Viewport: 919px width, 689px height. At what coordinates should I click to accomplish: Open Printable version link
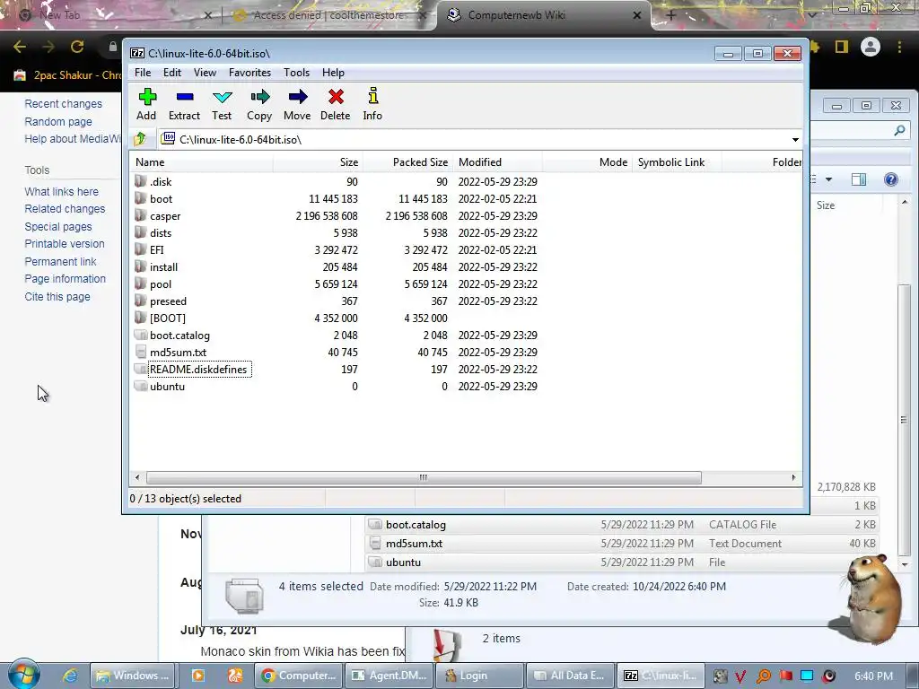[x=65, y=244]
